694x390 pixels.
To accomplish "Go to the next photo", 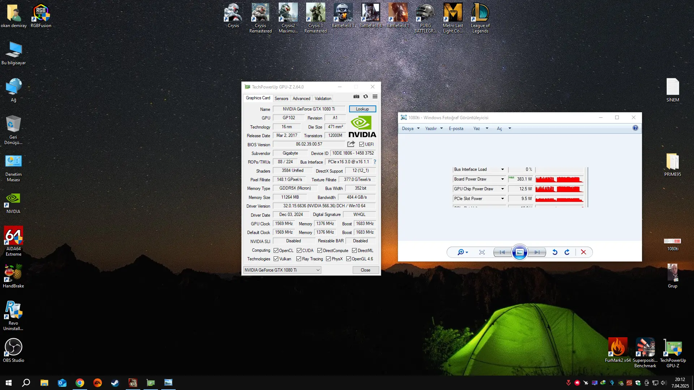I will coord(537,252).
